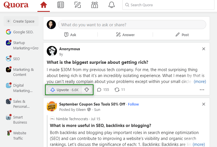The height and width of the screenshot is (147, 217).
Task: Follow the September Coupon Seo Tools space
Action: [133, 104]
